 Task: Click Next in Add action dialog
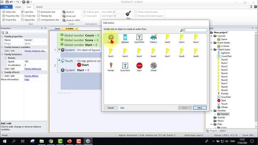click(x=200, y=108)
